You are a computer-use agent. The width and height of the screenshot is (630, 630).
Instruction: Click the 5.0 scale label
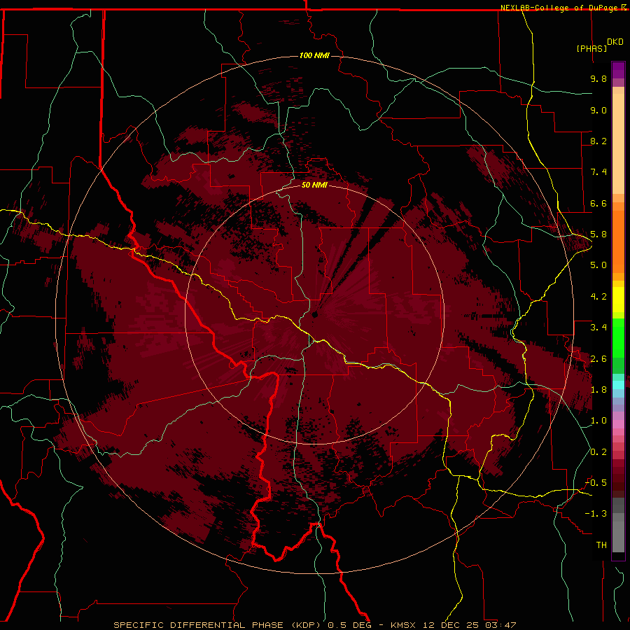(x=598, y=265)
